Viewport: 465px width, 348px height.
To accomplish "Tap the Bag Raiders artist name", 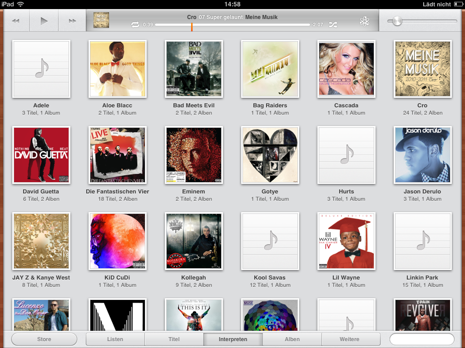I will (x=270, y=105).
